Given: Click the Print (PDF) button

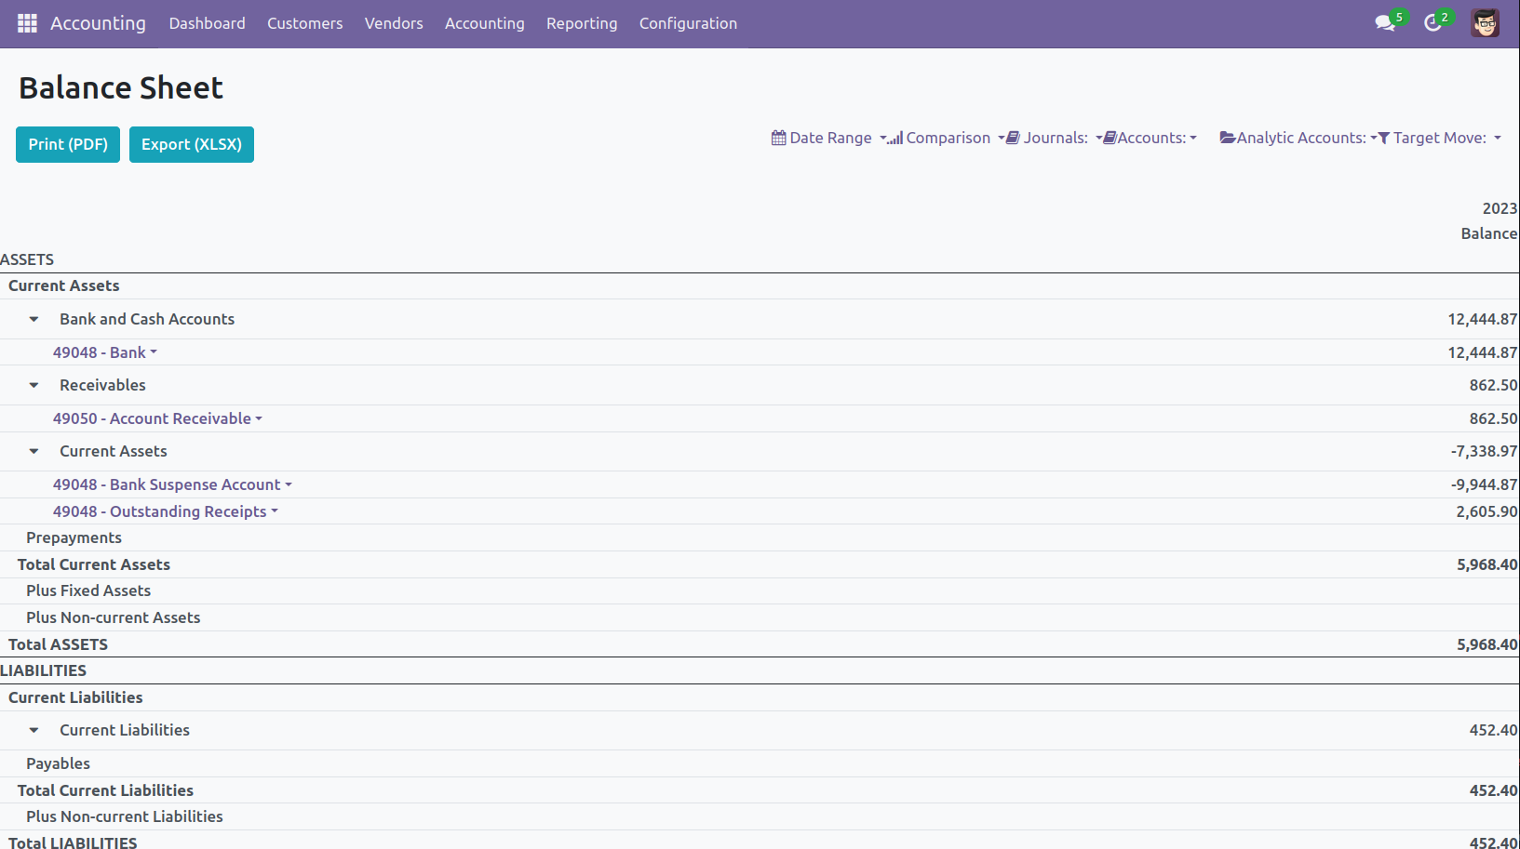Looking at the screenshot, I should [68, 144].
